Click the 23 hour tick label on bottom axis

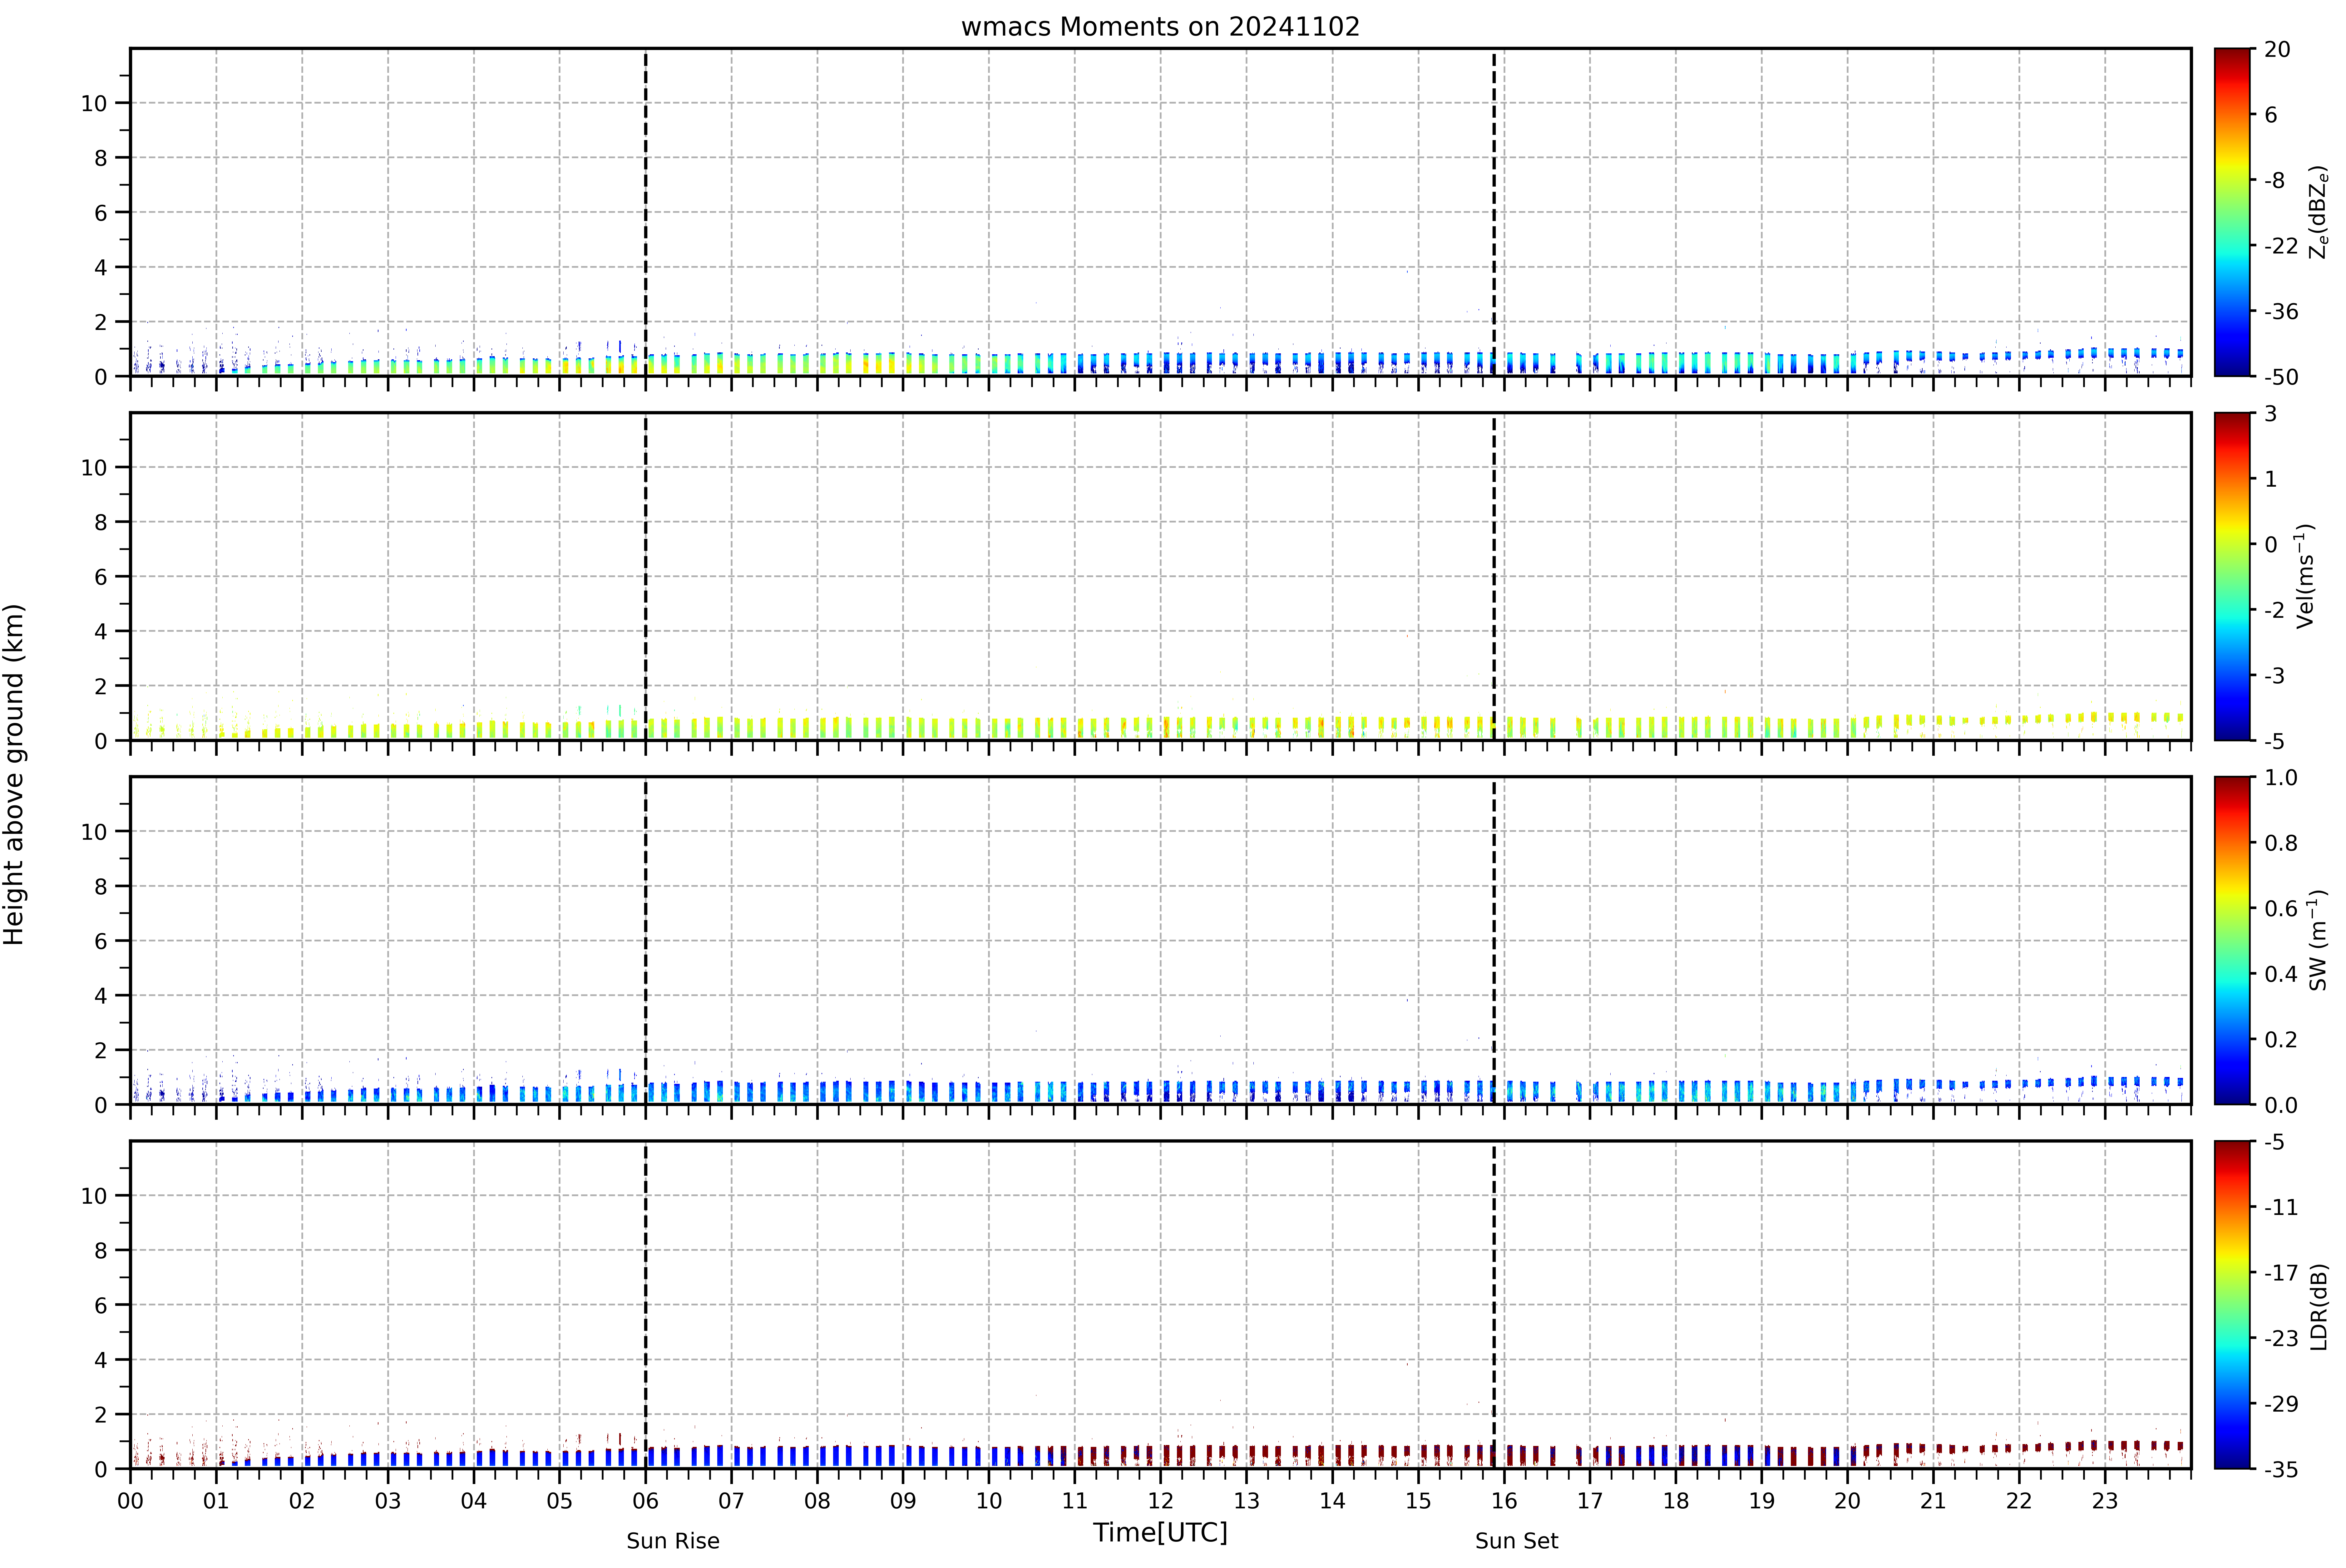pyautogui.click(x=2105, y=1501)
